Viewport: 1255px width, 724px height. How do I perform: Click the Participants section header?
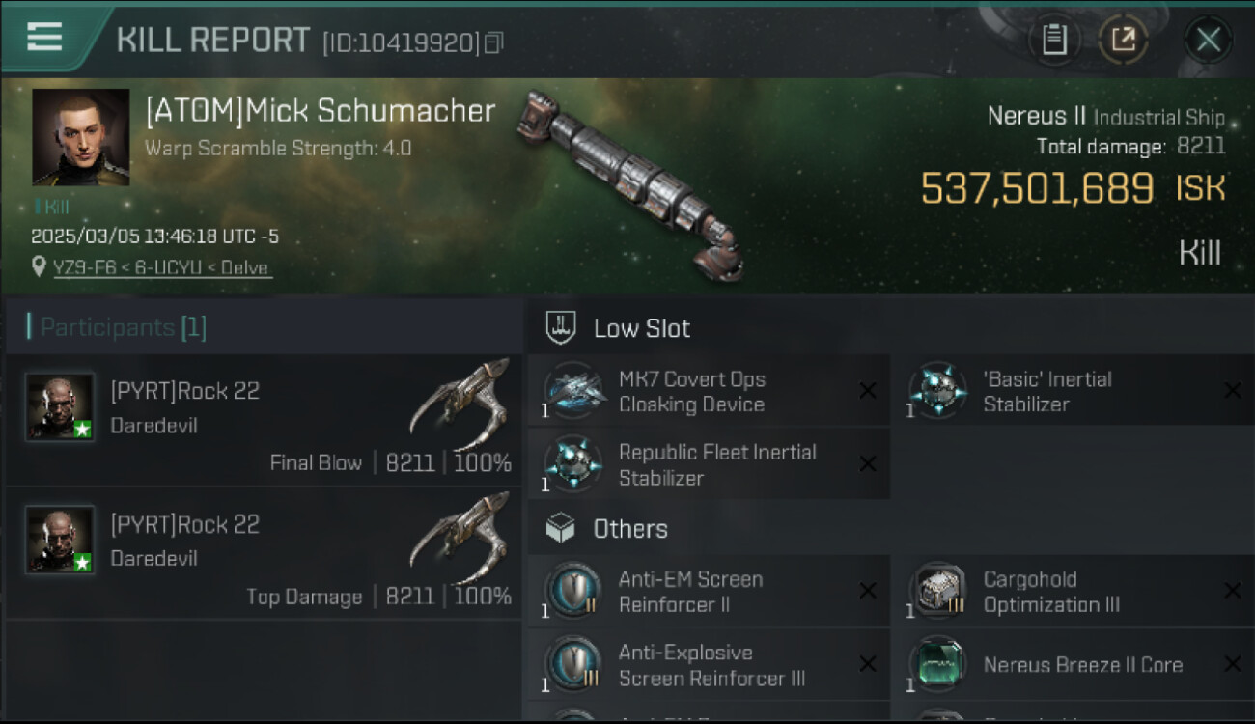[123, 328]
